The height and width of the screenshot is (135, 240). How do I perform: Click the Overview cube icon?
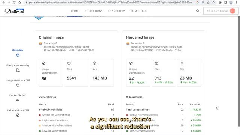point(18,55)
